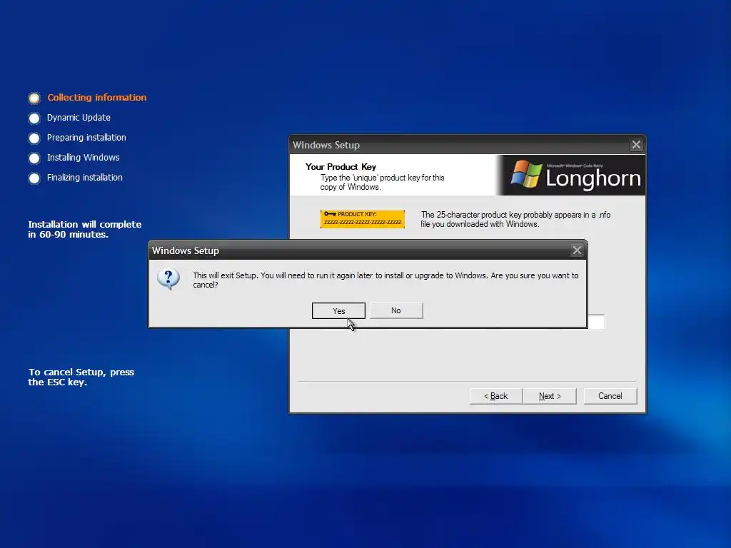Click No to continue Setup

pos(396,310)
